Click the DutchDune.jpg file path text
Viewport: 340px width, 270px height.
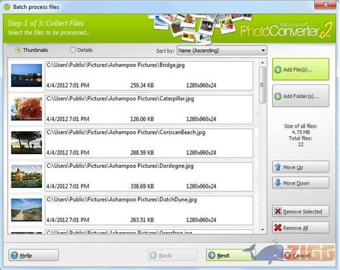click(x=122, y=200)
